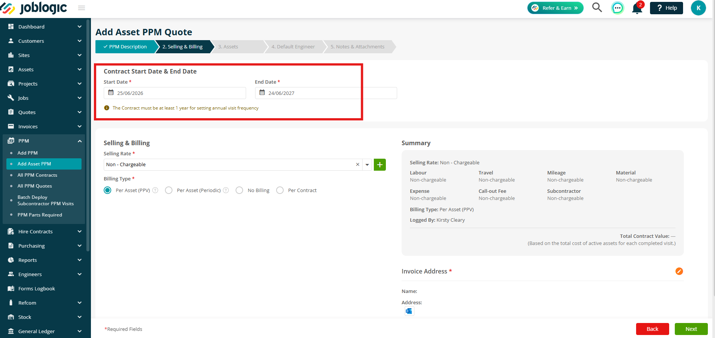The height and width of the screenshot is (338, 715).
Task: Open the chat bubble icon
Action: pos(617,8)
